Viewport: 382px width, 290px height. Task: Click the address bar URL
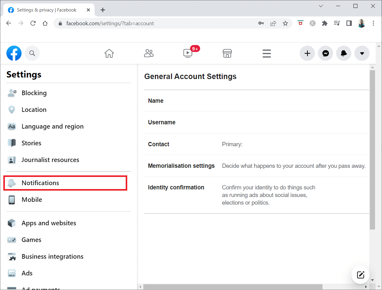(x=110, y=23)
